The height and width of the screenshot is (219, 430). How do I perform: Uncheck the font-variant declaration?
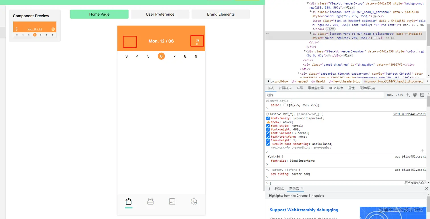coord(268,133)
